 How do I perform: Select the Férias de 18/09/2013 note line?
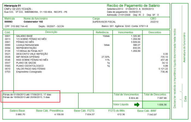click(x=26, y=97)
